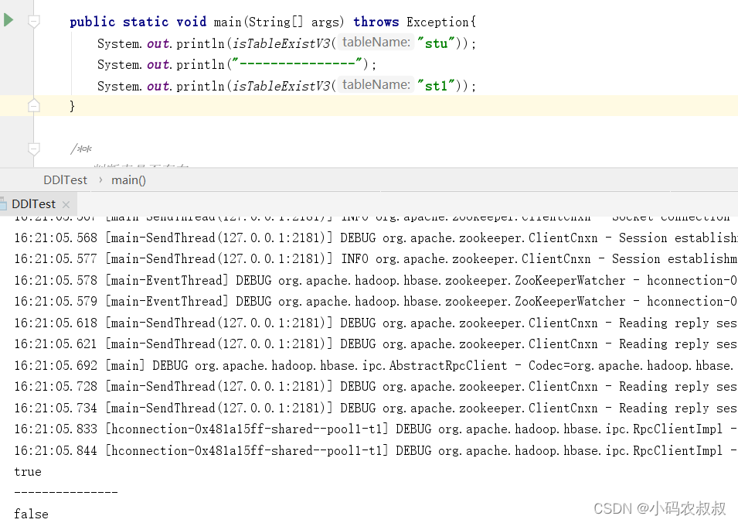The image size is (738, 523).
Task: Click the Exception type in main signature
Action: point(437,22)
